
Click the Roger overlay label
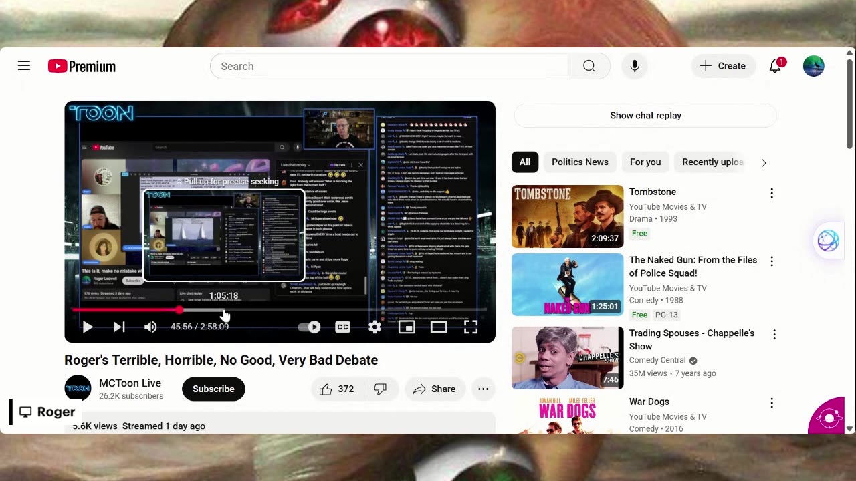pyautogui.click(x=47, y=412)
